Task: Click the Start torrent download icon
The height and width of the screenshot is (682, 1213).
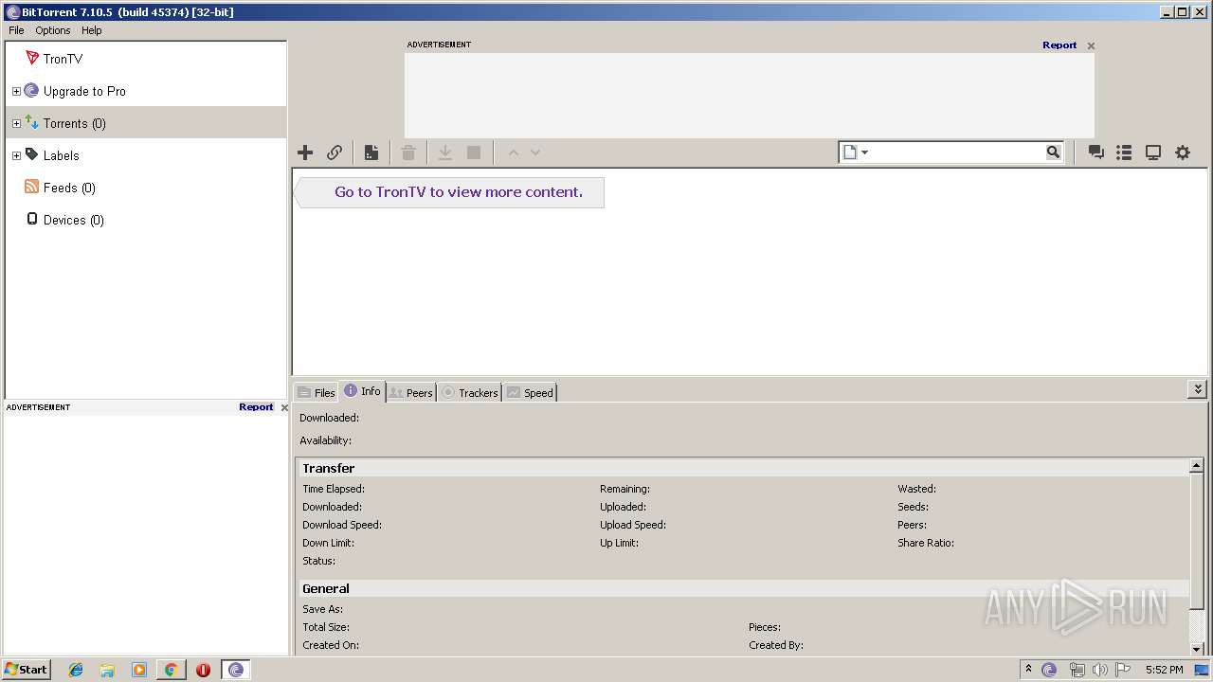Action: tap(444, 153)
